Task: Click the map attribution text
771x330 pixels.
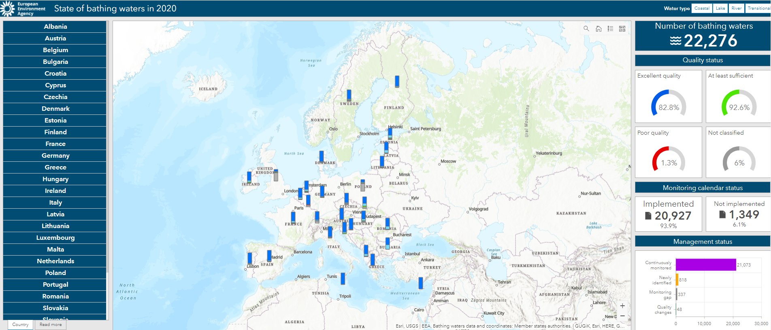Action: pyautogui.click(x=510, y=326)
